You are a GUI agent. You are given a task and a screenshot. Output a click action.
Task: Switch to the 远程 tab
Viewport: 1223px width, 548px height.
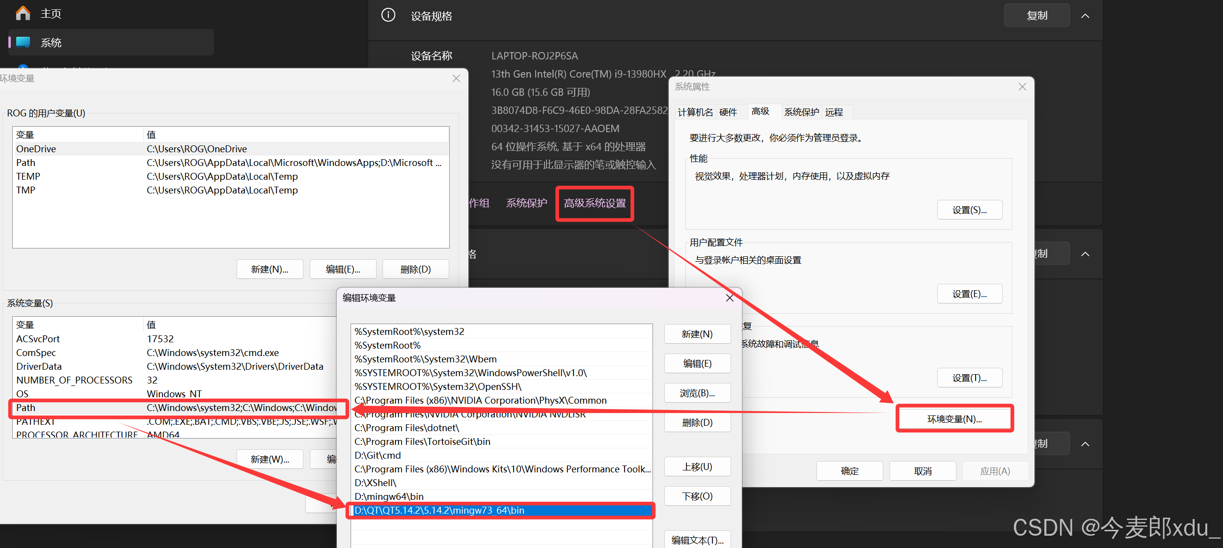[x=834, y=112]
